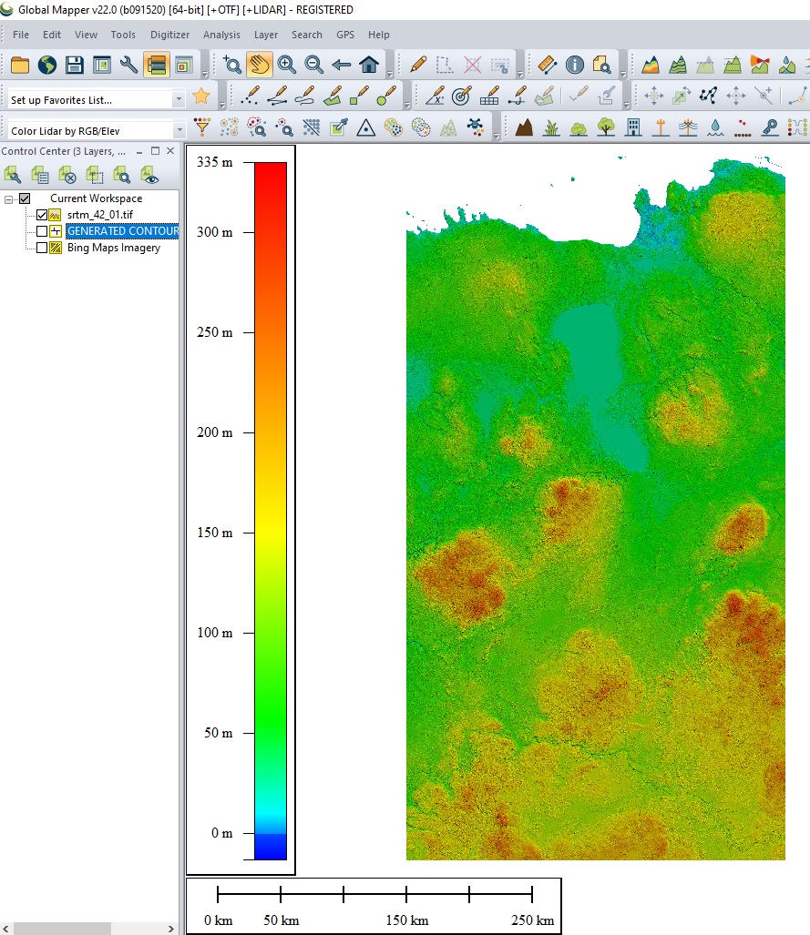The image size is (810, 935).
Task: Click the yellow star Favorites button
Action: (x=201, y=97)
